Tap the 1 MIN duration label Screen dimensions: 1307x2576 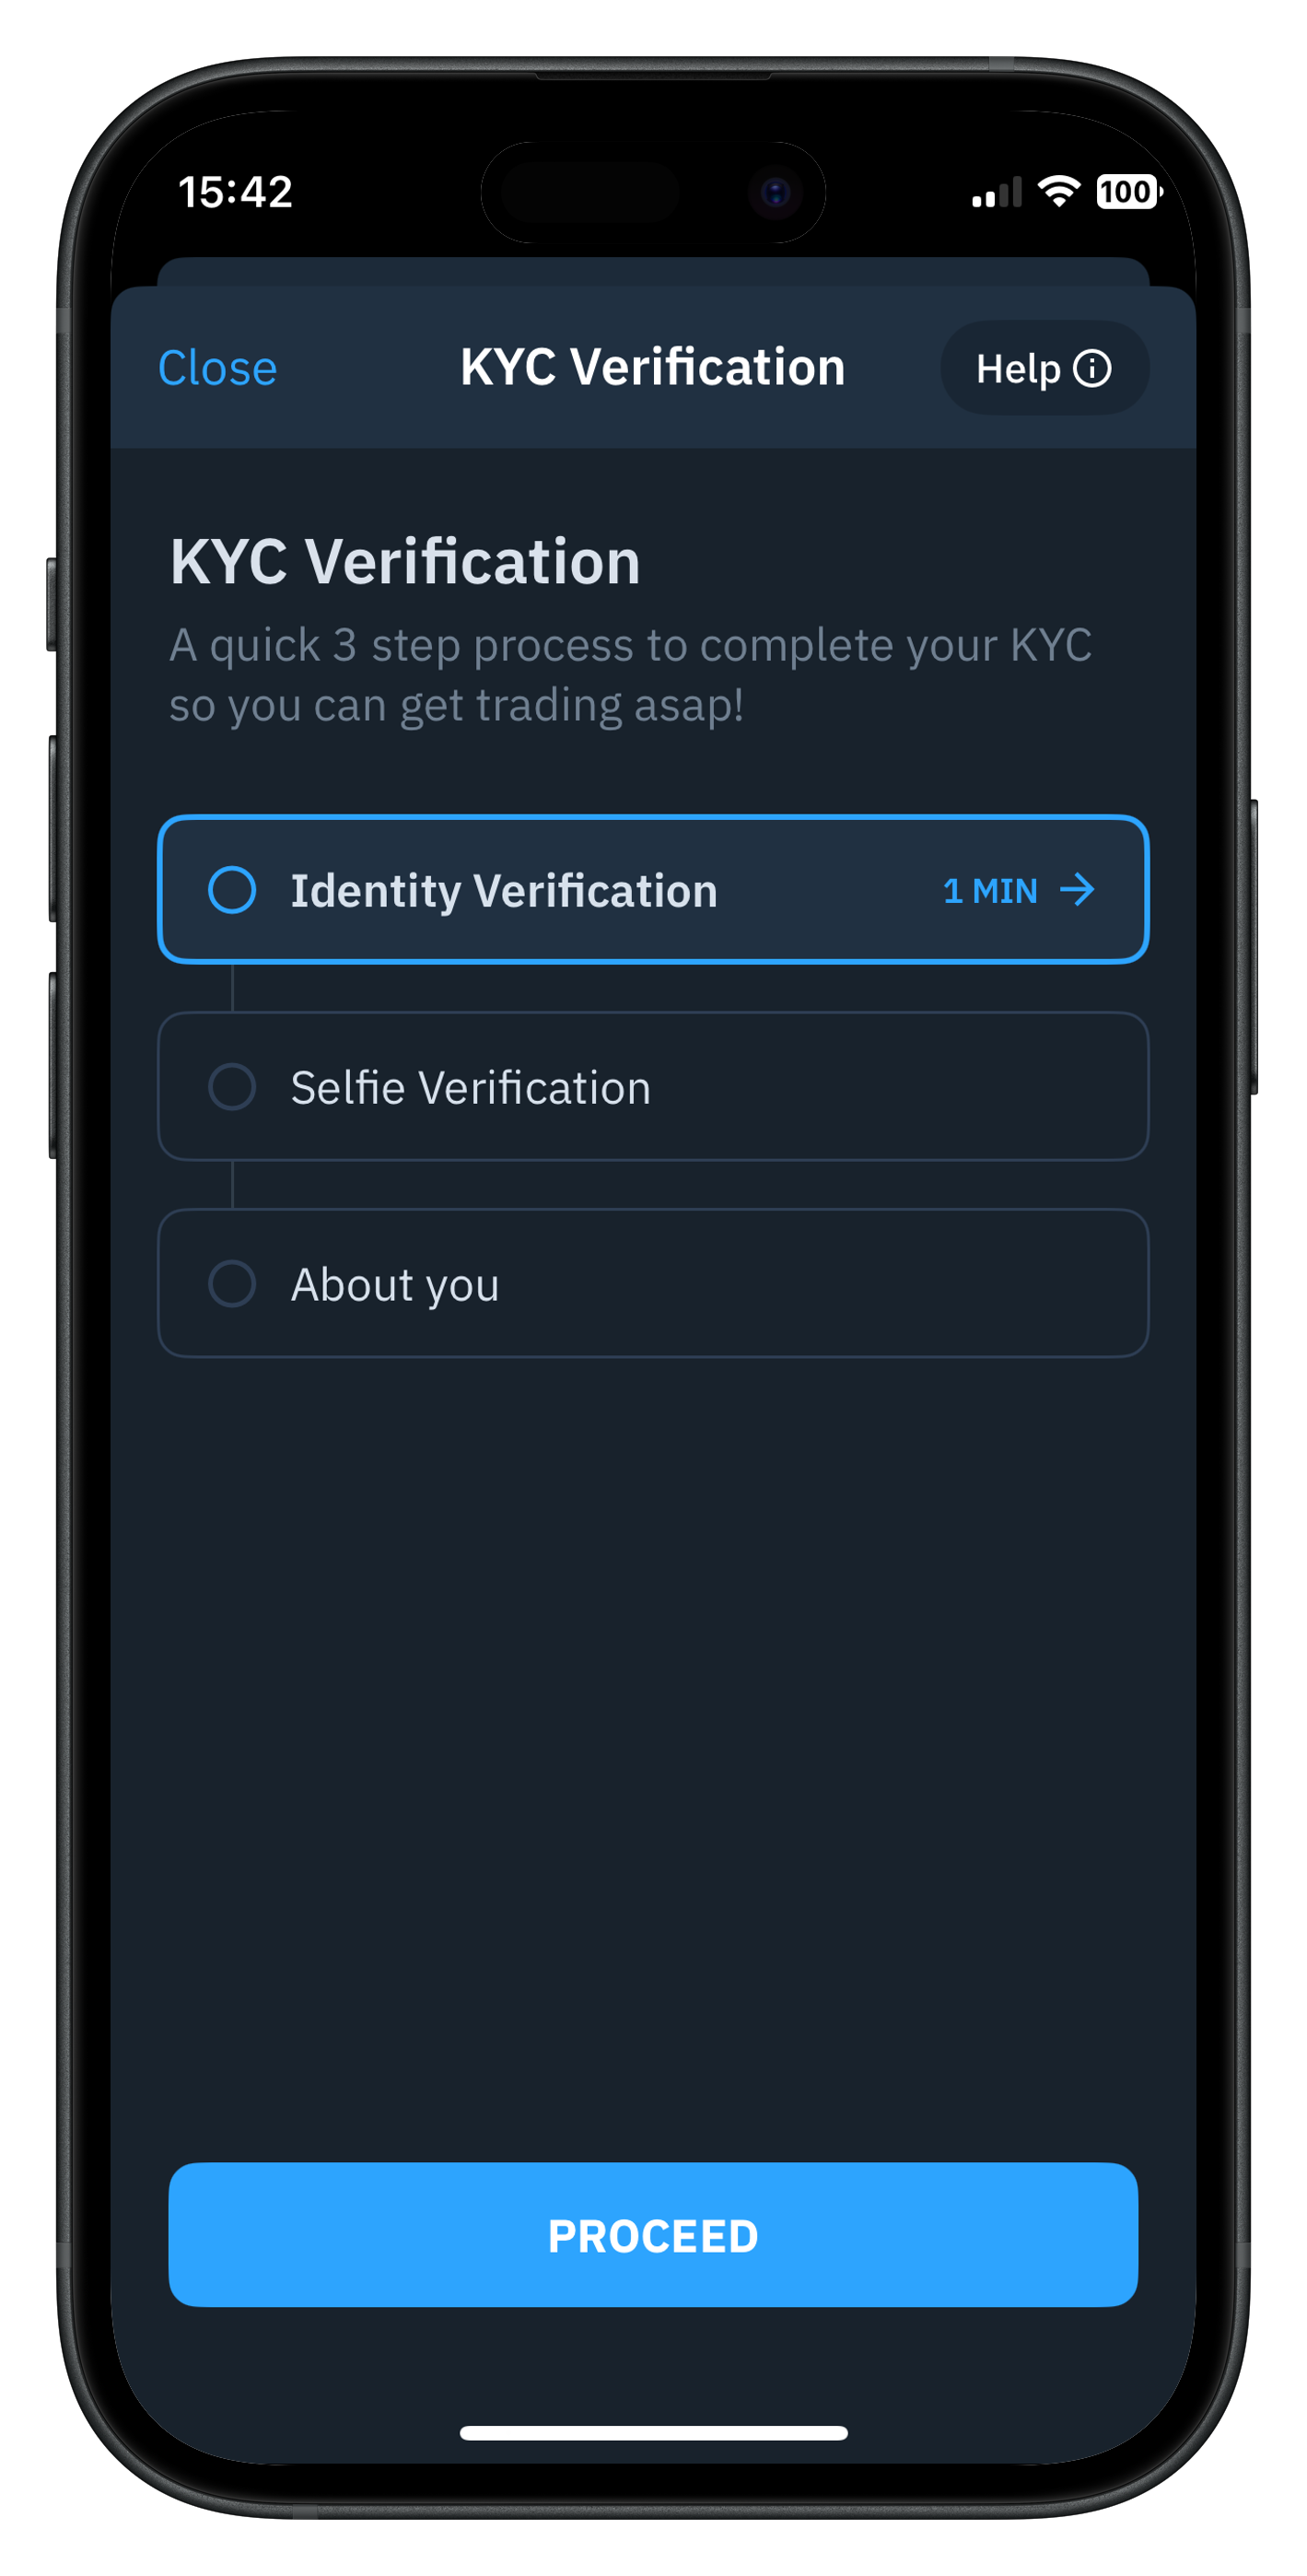point(990,890)
